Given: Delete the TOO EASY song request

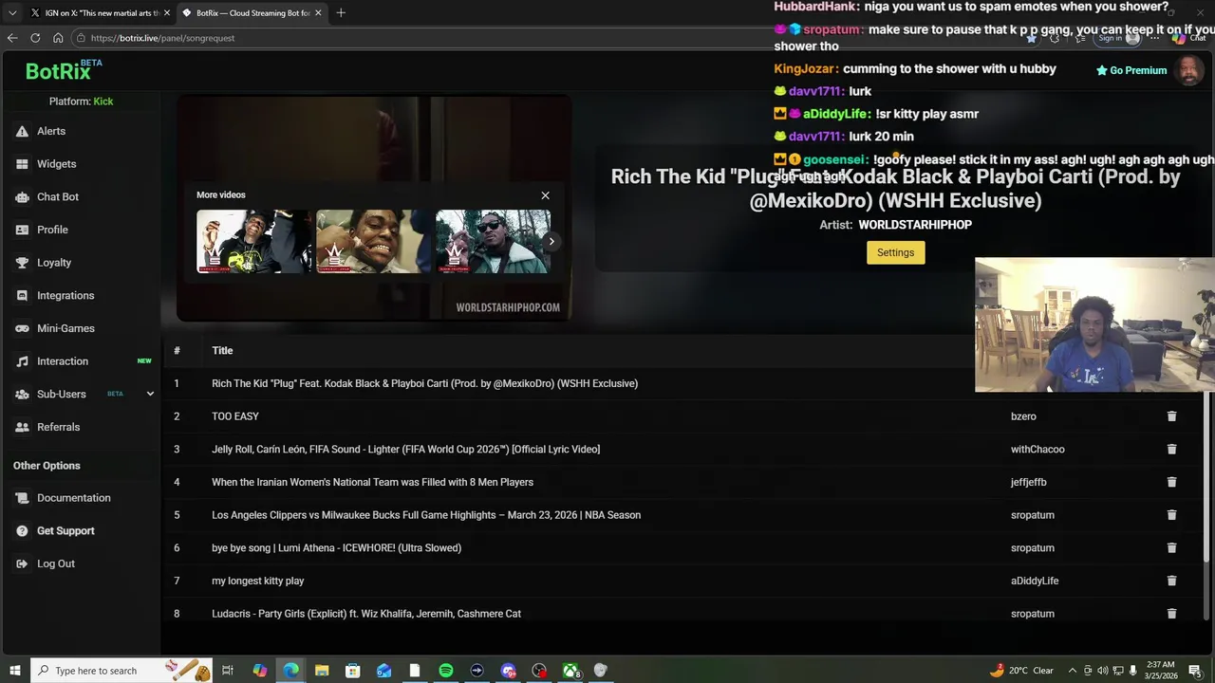Looking at the screenshot, I should pyautogui.click(x=1171, y=416).
